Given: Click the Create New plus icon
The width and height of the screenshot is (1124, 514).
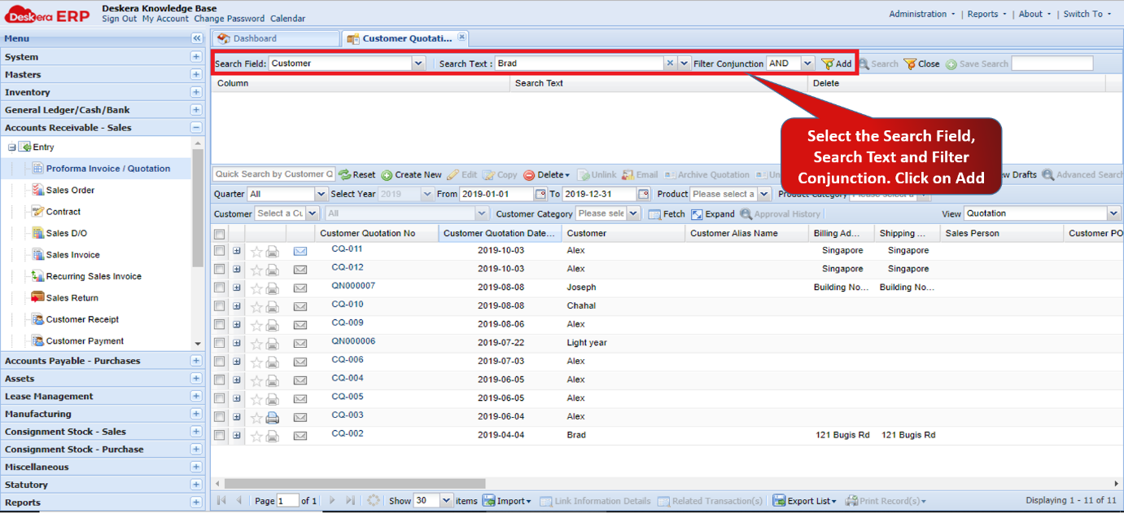Looking at the screenshot, I should [x=411, y=174].
